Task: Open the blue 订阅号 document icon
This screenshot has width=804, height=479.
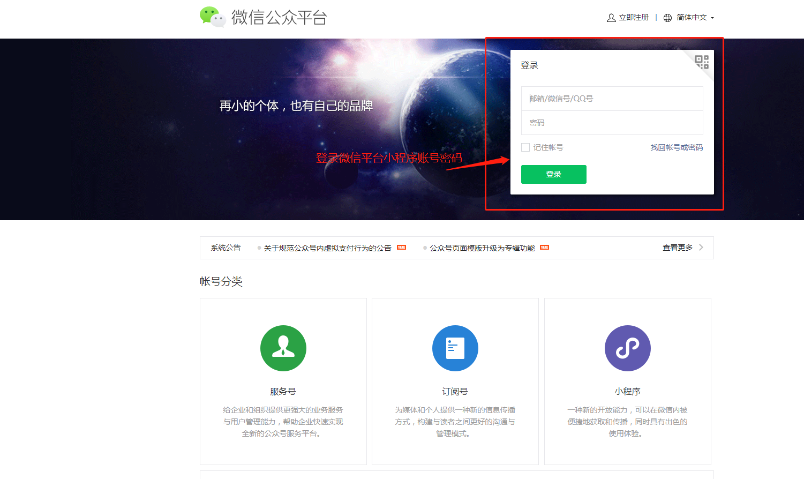Action: pyautogui.click(x=455, y=348)
